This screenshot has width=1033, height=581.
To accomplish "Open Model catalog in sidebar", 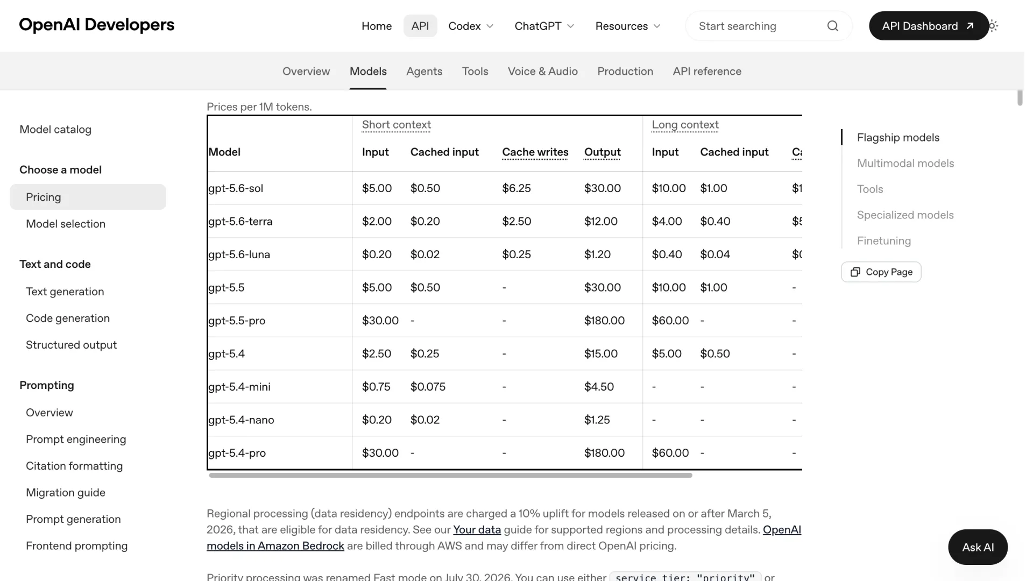I will 55,130.
